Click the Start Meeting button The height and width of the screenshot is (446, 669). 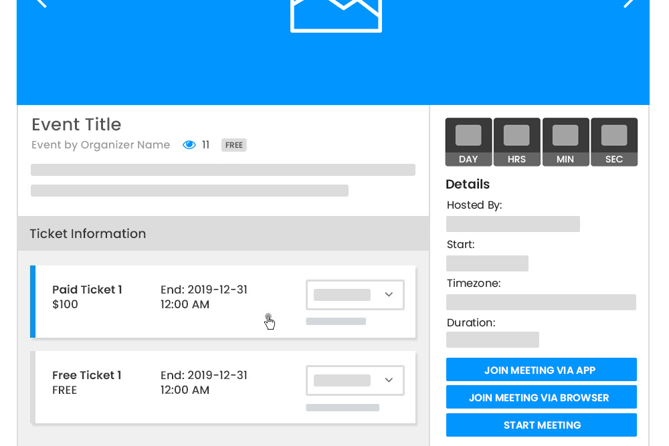pos(541,425)
